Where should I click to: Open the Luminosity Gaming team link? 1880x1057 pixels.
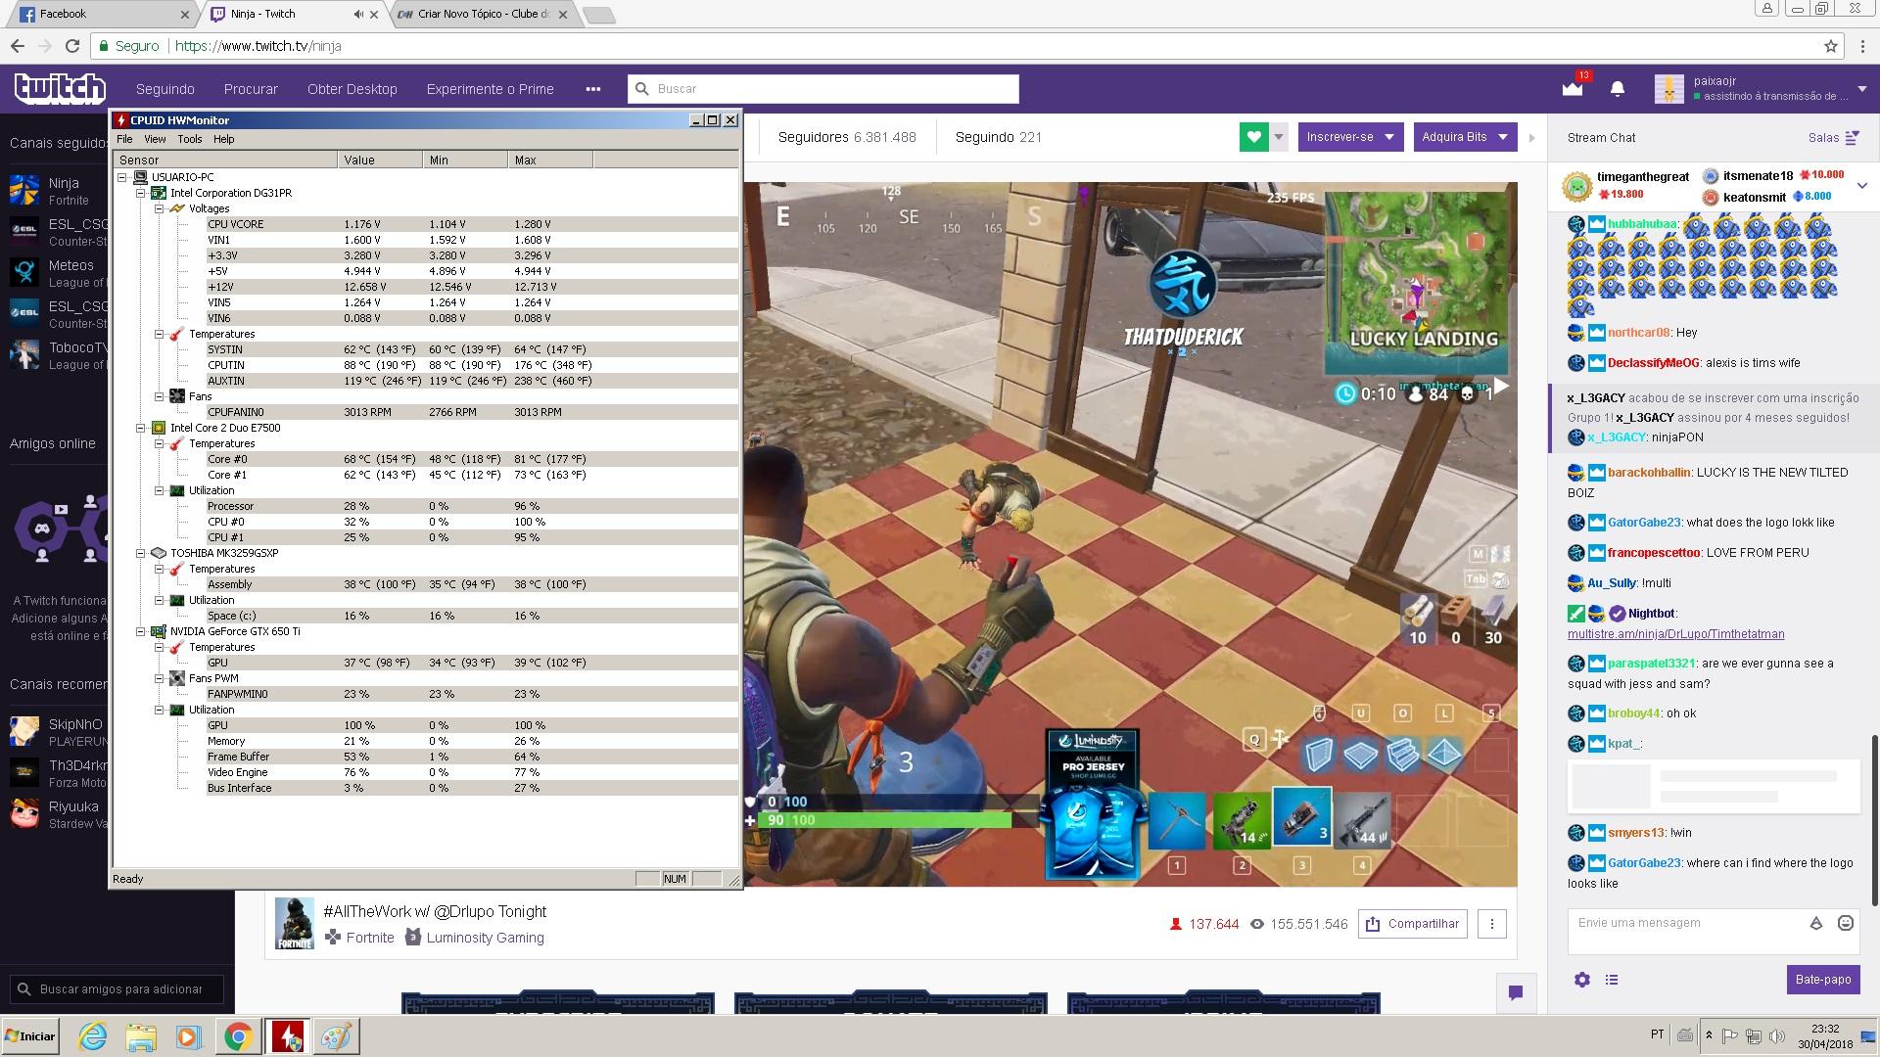pyautogui.click(x=485, y=938)
